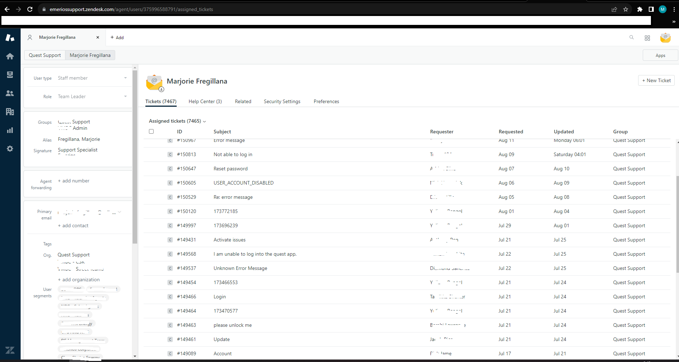Image resolution: width=679 pixels, height=362 pixels.
Task: Open the Preferences tab
Action: (326, 101)
